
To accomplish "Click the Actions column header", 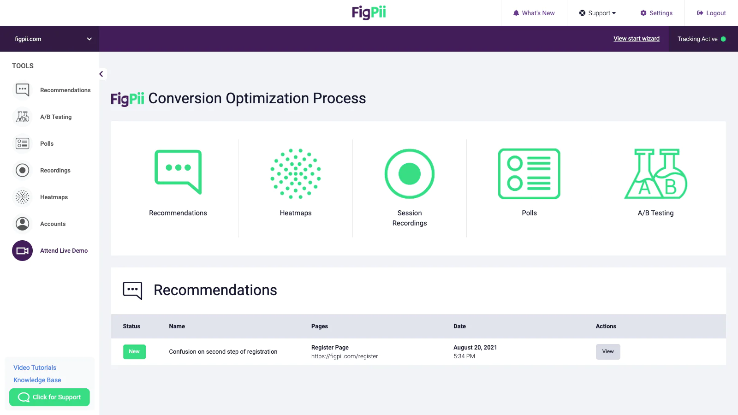I will [606, 326].
